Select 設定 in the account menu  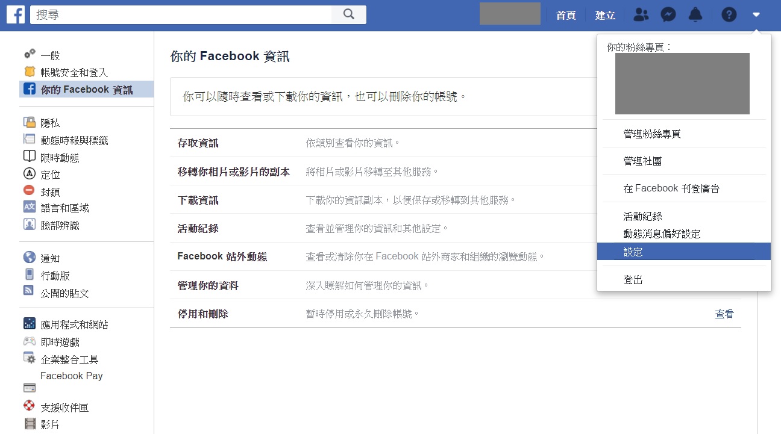684,252
